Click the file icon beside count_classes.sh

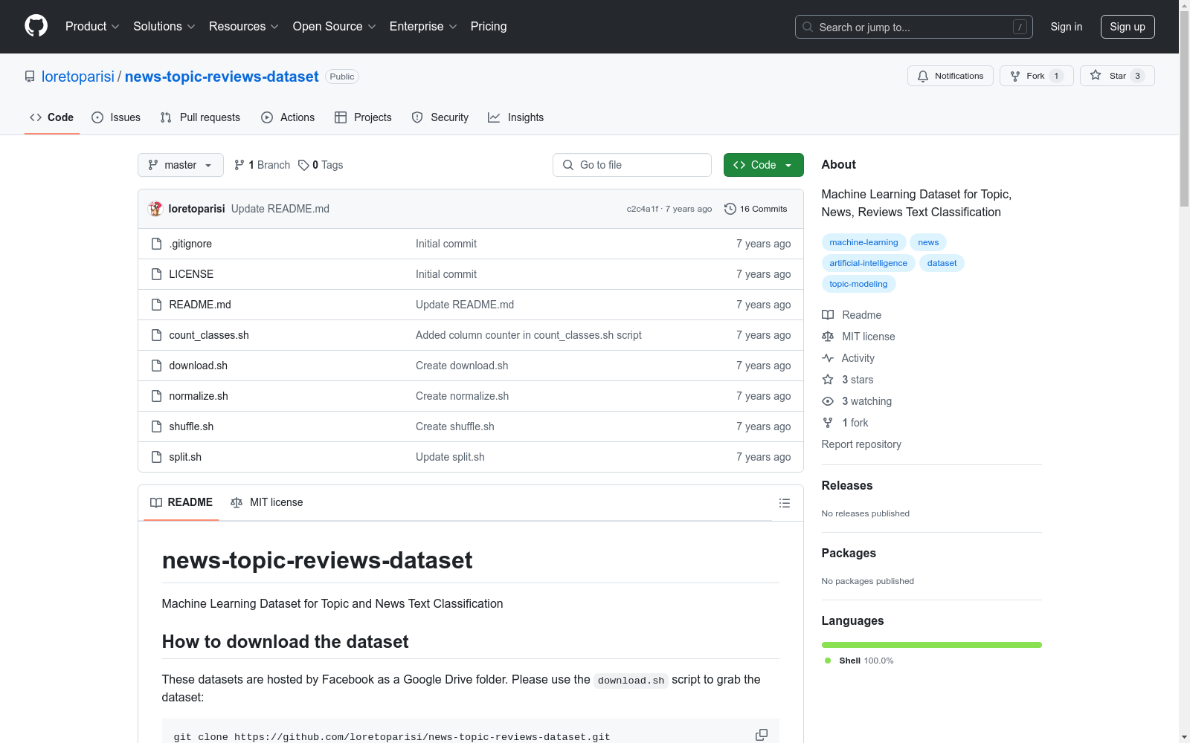156,335
